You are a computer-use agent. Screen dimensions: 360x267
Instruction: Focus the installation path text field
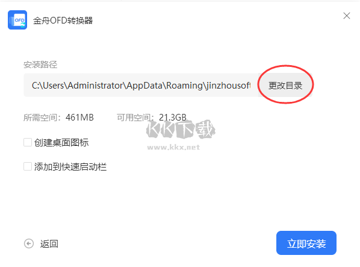pos(141,86)
